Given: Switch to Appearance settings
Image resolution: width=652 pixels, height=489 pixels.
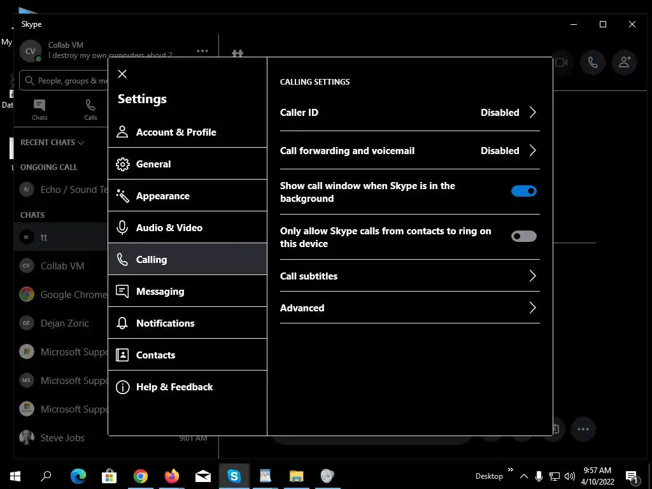Looking at the screenshot, I should point(187,196).
